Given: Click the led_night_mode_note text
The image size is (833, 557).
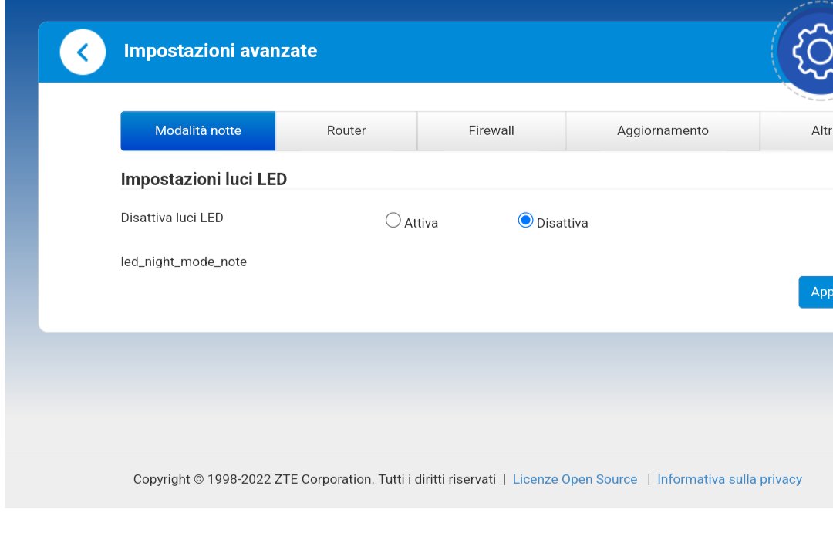Looking at the screenshot, I should click(184, 262).
